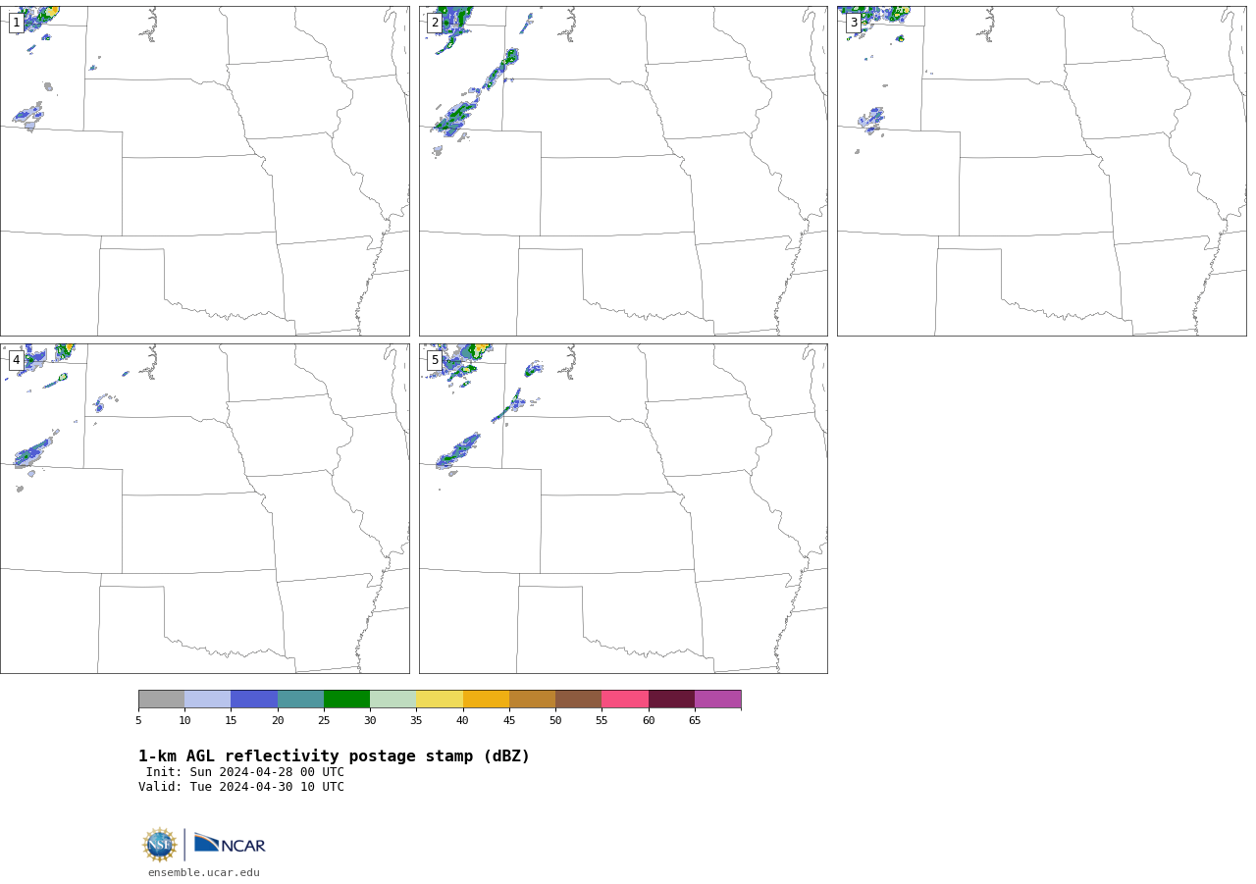The width and height of the screenshot is (1256, 884).
Task: Click the colorbar tick label 50
Action: (555, 721)
